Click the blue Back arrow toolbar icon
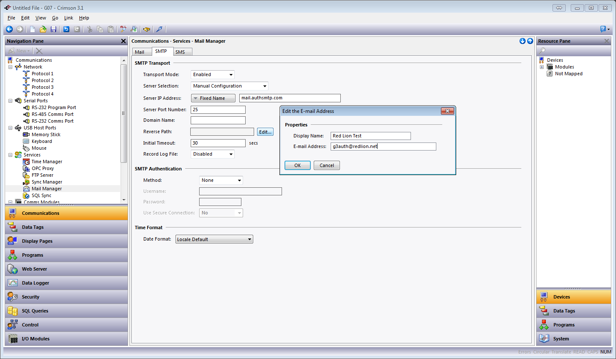The width and height of the screenshot is (616, 359). tap(9, 29)
